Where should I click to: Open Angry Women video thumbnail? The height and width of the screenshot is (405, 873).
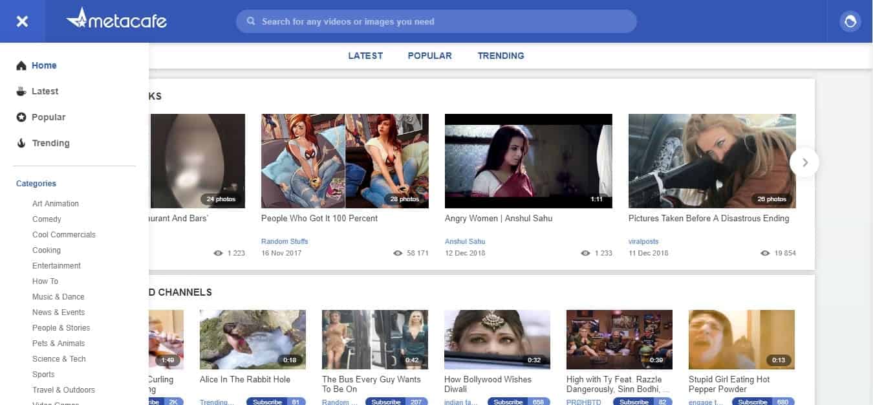[528, 161]
